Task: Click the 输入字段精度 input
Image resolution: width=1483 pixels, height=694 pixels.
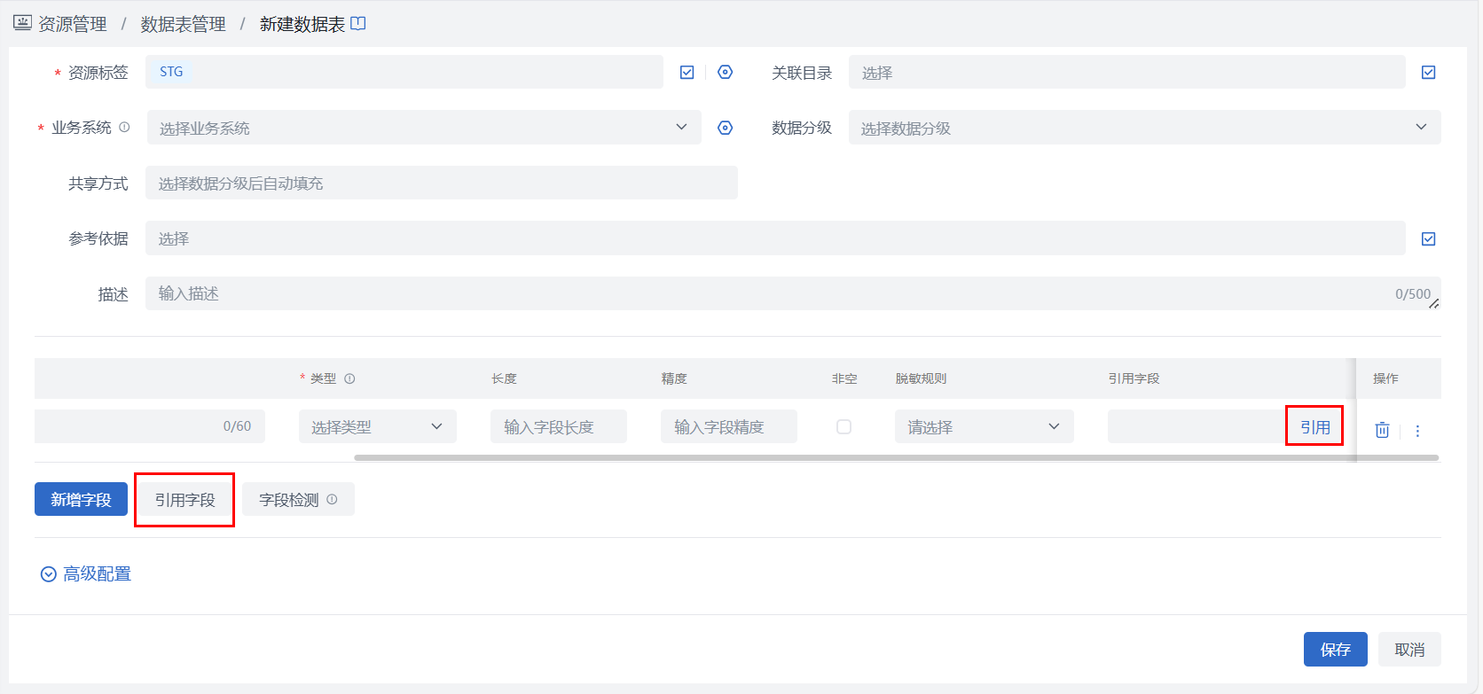Action: point(729,426)
